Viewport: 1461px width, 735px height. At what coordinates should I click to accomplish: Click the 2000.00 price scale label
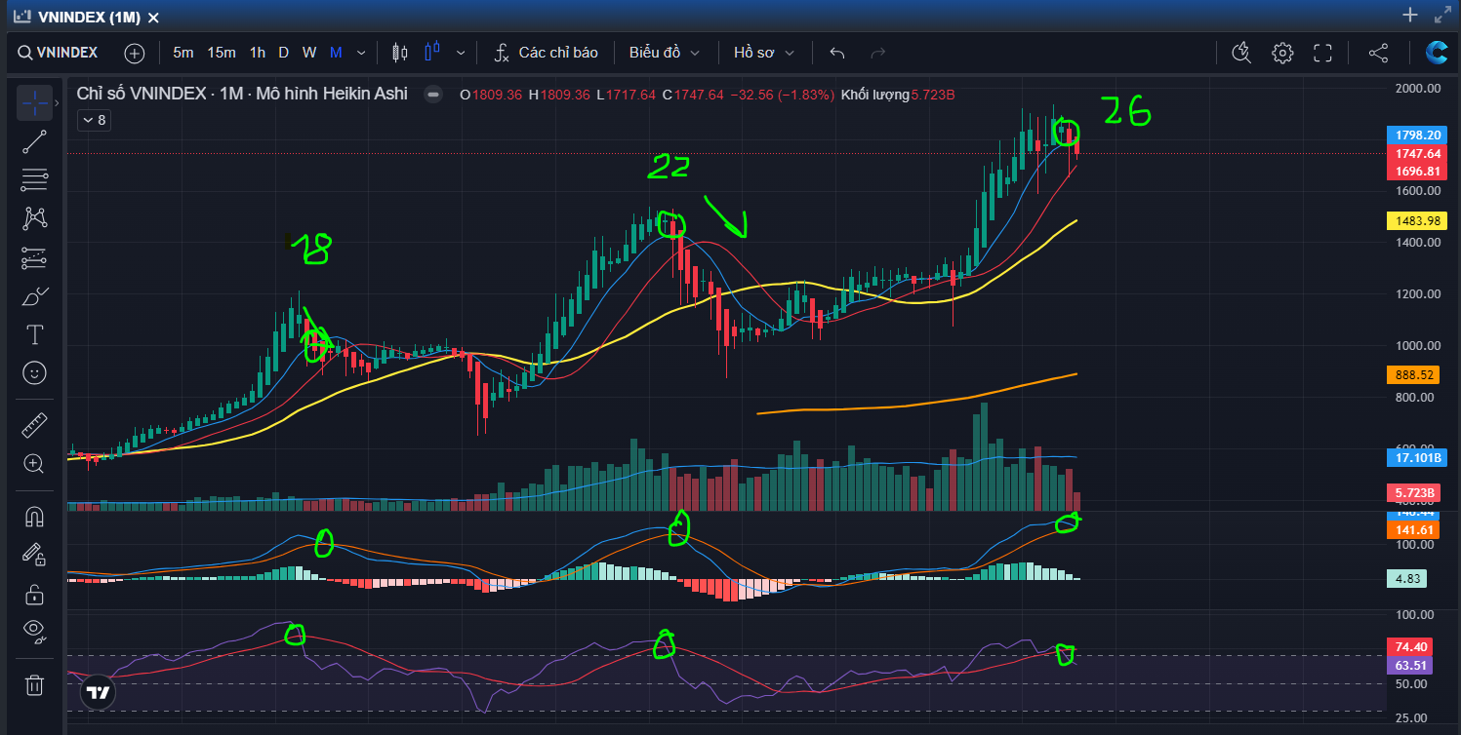[x=1417, y=89]
